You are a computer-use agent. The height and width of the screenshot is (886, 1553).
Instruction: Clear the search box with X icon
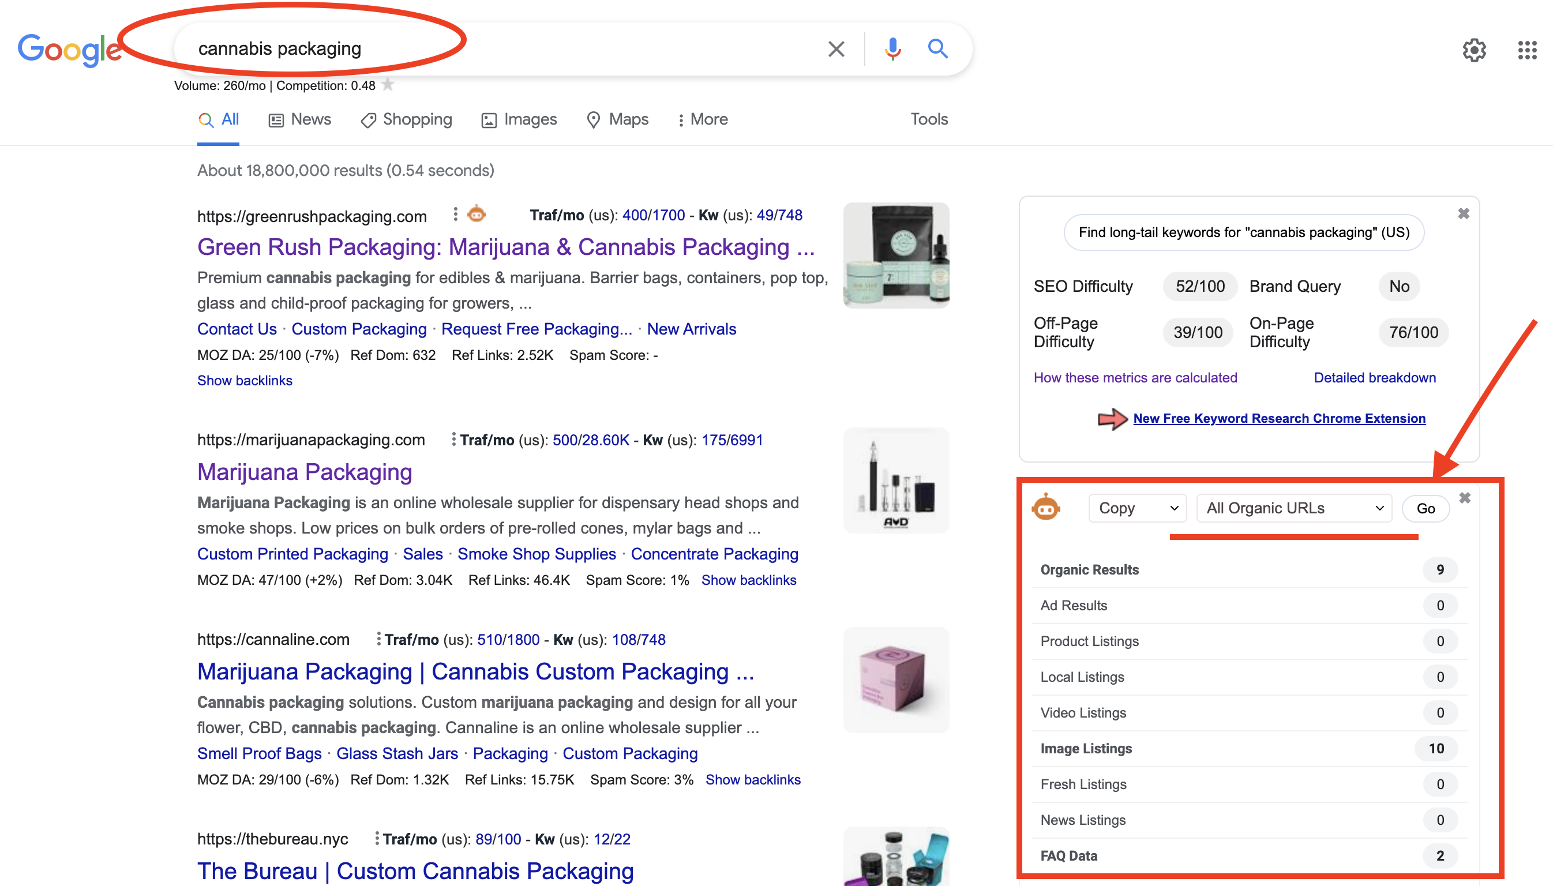point(836,48)
